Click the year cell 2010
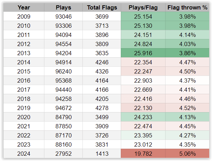This screenshot has width=212, height=161. (24, 26)
